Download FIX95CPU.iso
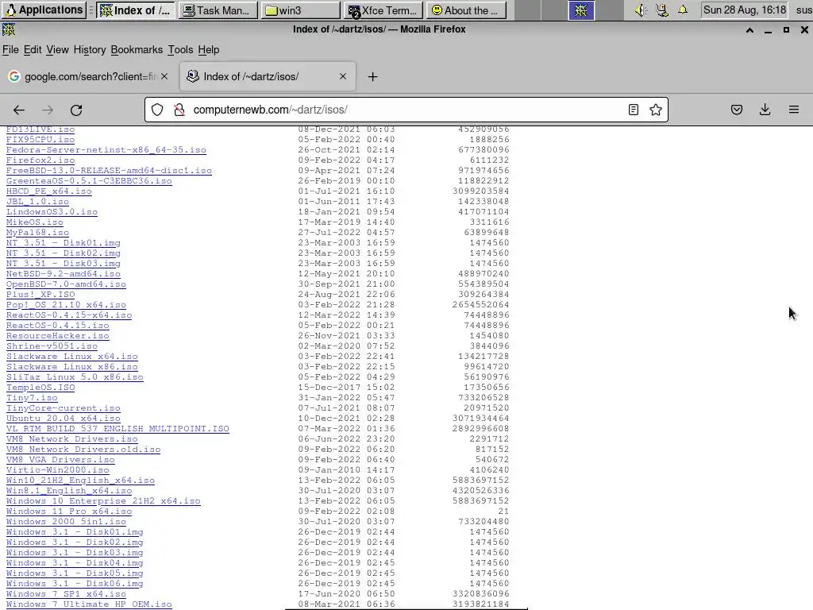The width and height of the screenshot is (813, 610). 40,140
